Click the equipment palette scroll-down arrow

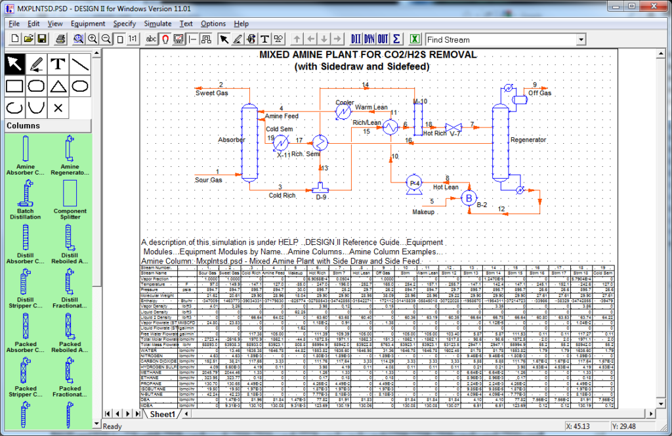coord(96,424)
